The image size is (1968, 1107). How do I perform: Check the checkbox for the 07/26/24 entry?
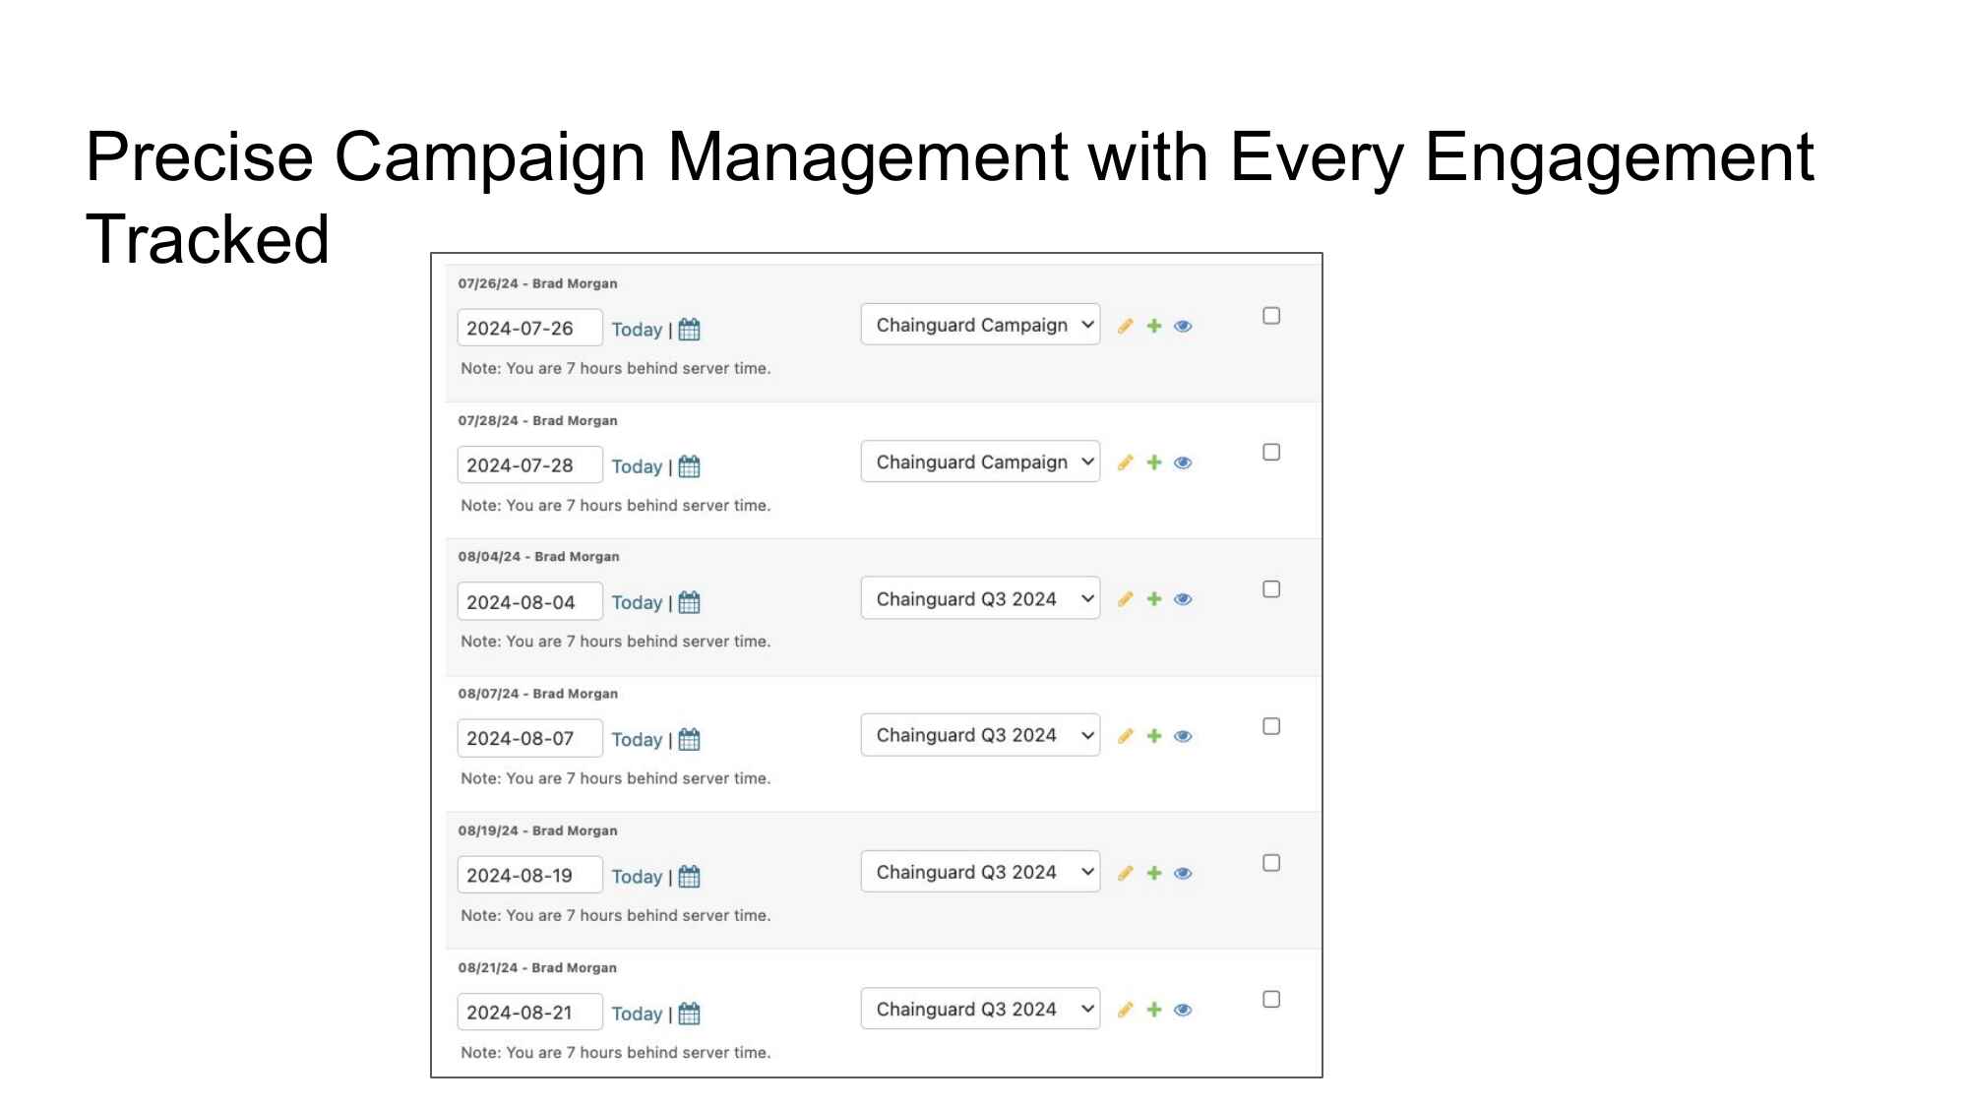(x=1271, y=316)
